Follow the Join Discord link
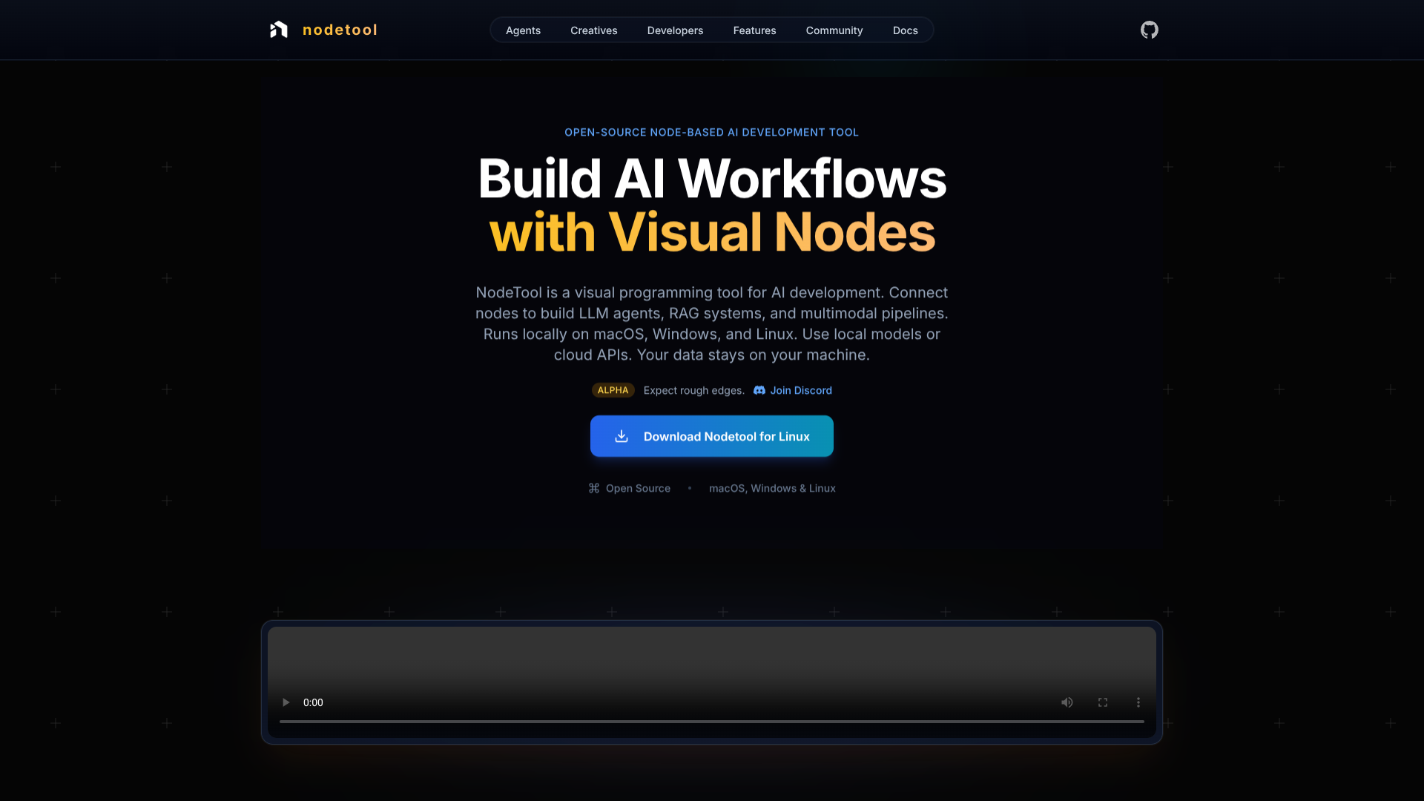Image resolution: width=1424 pixels, height=801 pixels. 800,390
